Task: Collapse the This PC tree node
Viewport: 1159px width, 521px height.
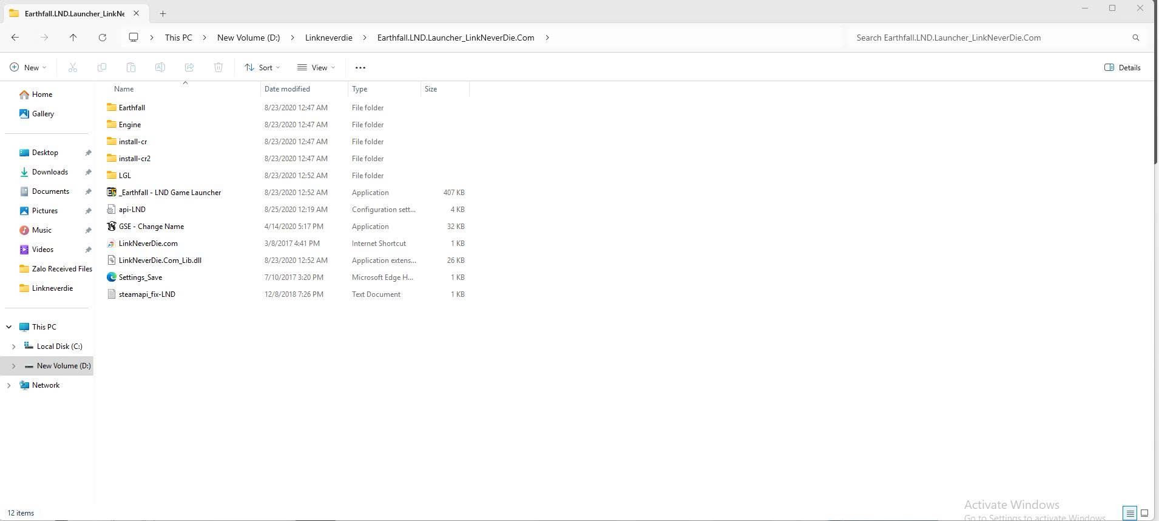Action: pos(8,327)
